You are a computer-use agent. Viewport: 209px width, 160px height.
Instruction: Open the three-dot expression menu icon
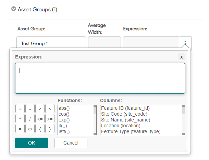tap(185, 43)
